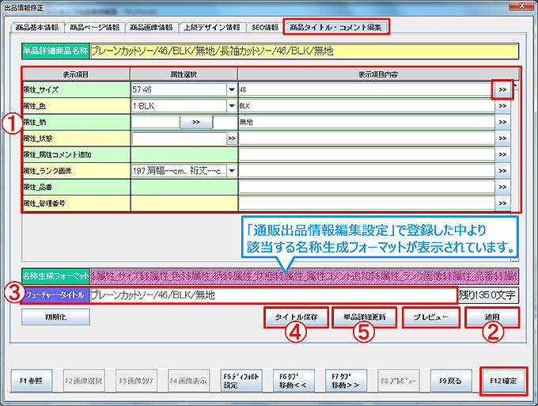Click the 属性_色 content field showing BLK

tap(366, 106)
